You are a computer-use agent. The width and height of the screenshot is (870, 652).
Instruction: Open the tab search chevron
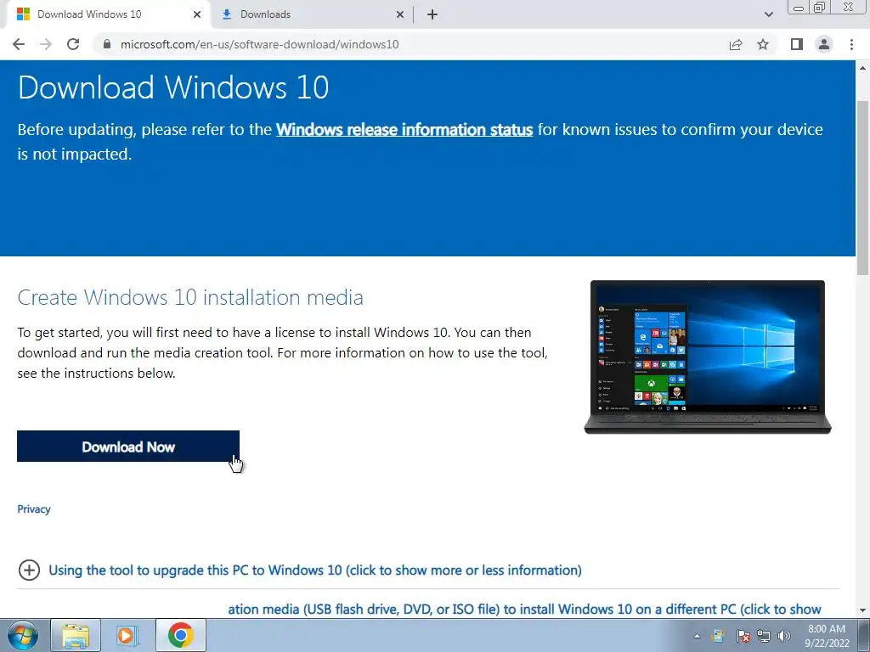(768, 14)
